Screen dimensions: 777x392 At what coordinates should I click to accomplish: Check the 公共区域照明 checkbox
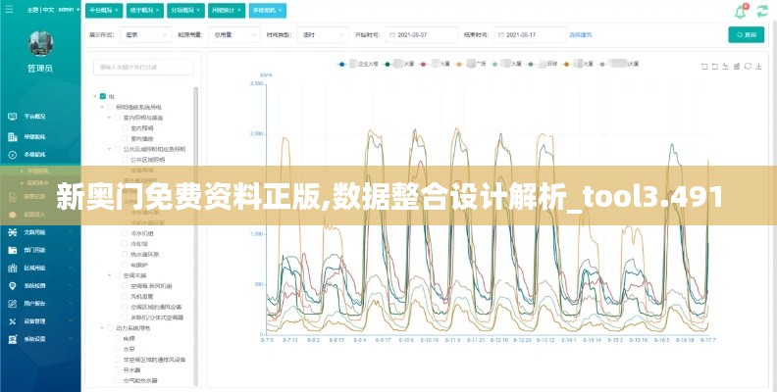pos(125,160)
